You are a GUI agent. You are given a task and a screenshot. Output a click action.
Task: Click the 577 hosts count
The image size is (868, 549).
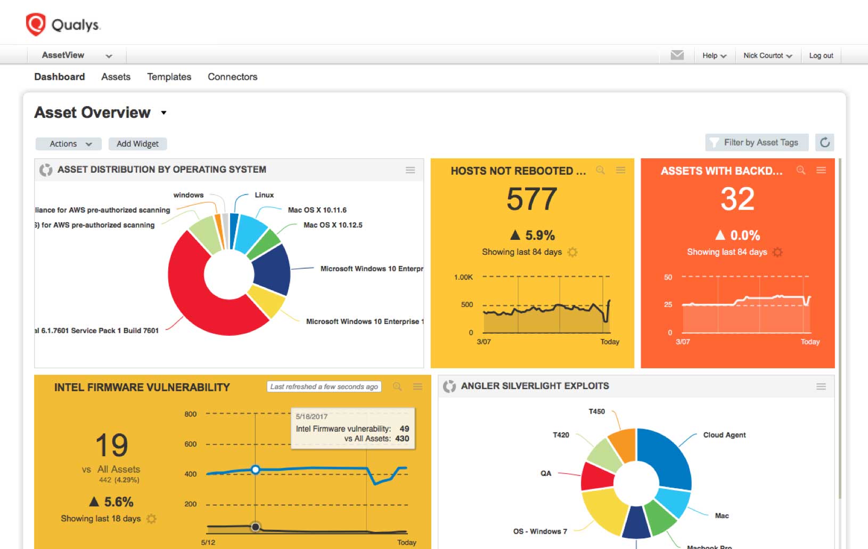point(531,199)
